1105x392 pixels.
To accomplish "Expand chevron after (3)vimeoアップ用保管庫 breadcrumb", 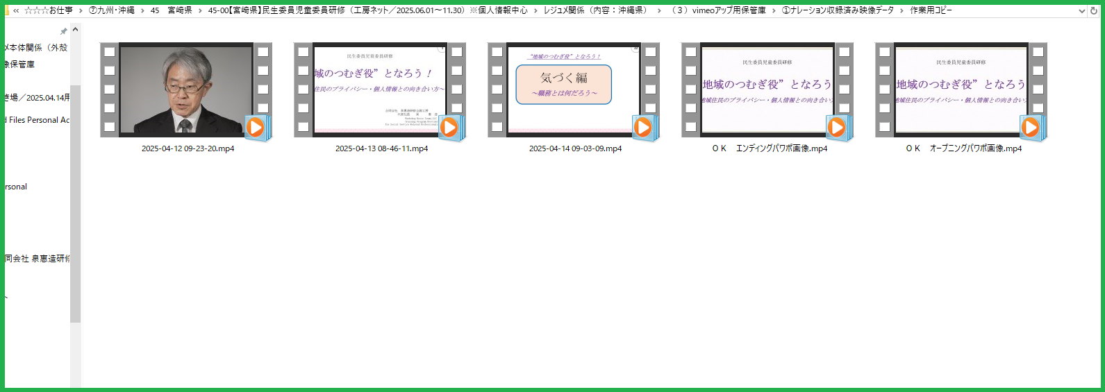I will pos(774,10).
